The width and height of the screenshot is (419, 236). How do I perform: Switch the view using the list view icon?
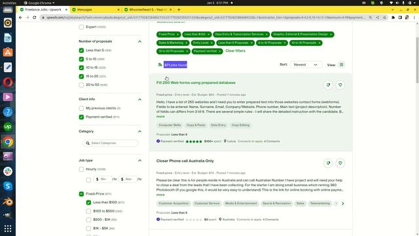341,65
